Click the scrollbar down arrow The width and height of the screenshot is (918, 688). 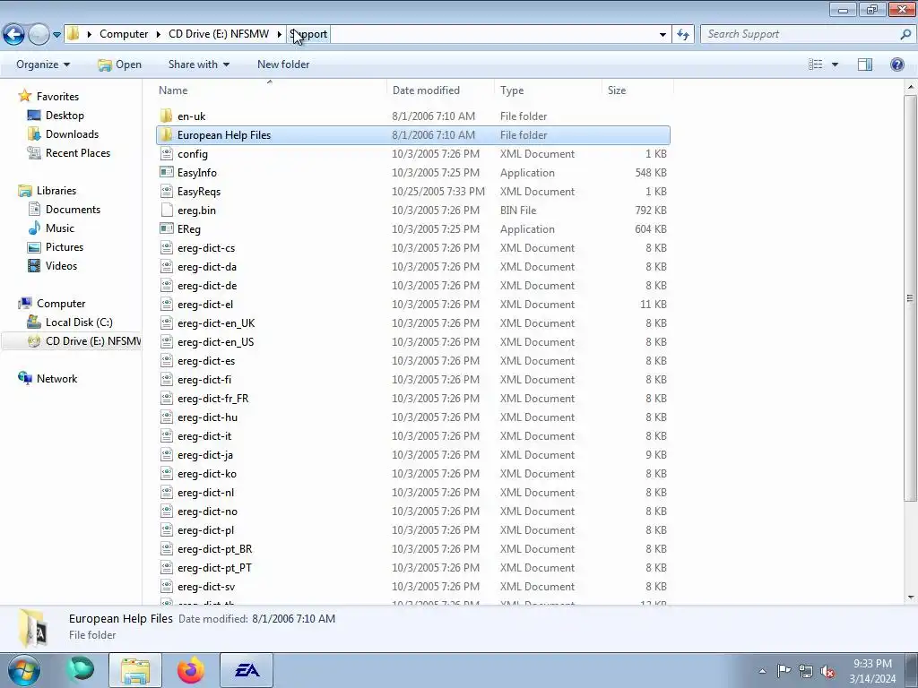click(911, 598)
